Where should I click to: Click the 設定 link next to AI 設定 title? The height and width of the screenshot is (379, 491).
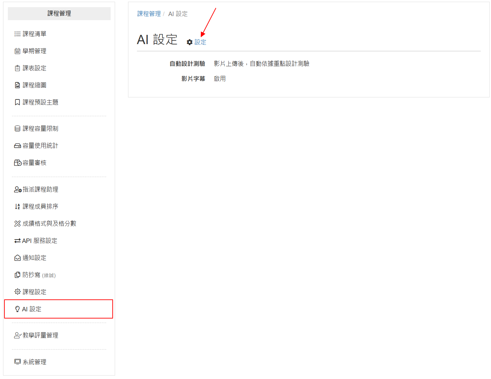point(200,42)
